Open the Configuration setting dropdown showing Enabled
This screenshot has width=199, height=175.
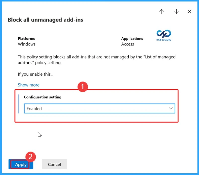99,108
